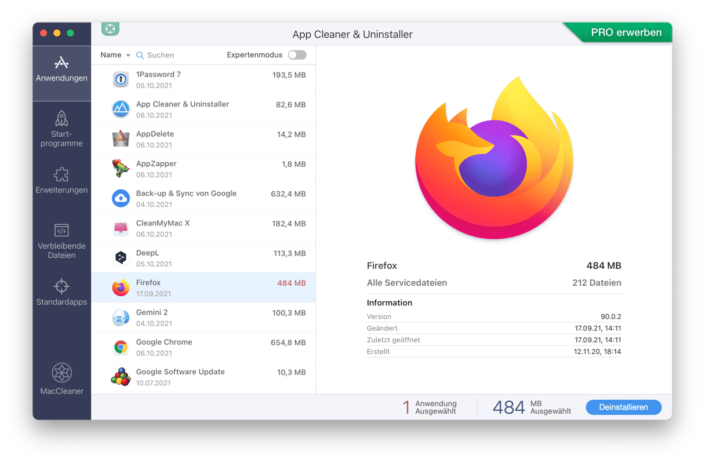Click the magnifier search icon

140,55
